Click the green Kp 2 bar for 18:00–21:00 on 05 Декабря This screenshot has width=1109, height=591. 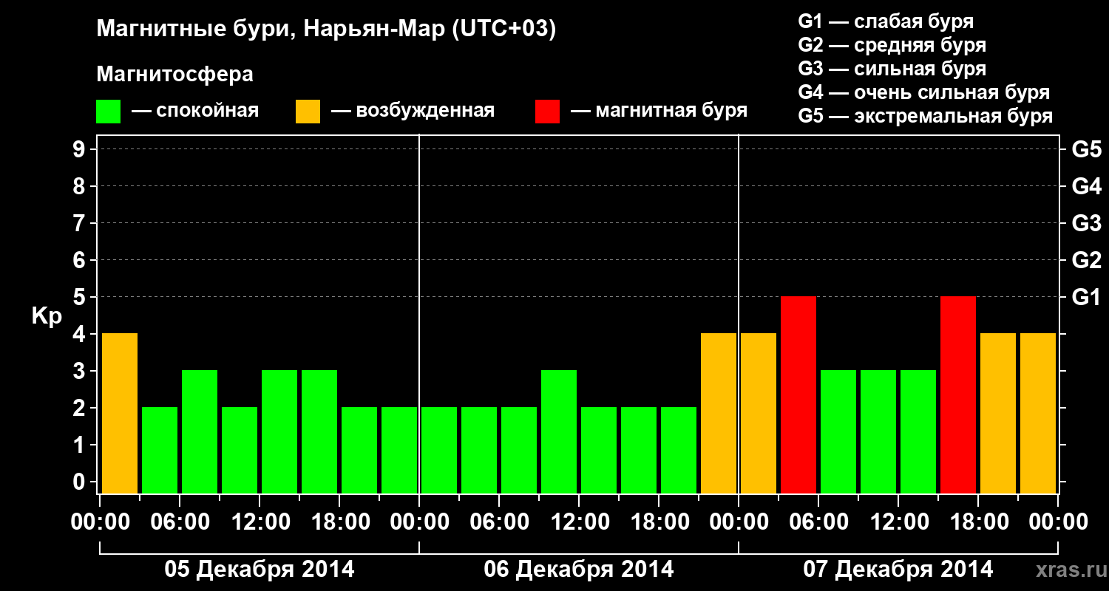[359, 450]
